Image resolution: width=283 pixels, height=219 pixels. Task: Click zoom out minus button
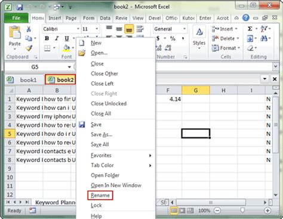point(217,211)
